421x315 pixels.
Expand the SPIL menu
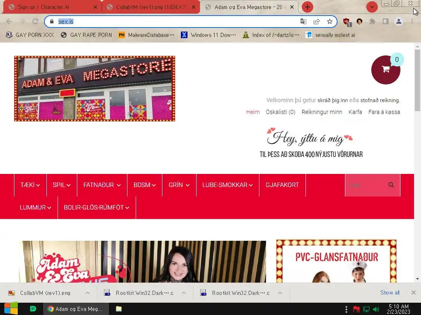[62, 185]
